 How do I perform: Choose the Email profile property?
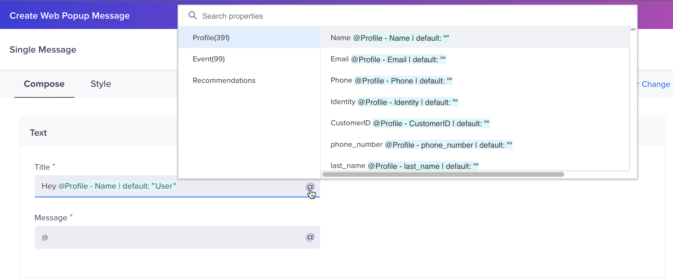(x=475, y=59)
